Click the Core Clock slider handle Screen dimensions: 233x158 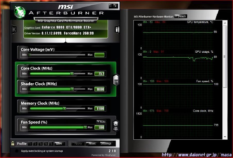(72, 74)
